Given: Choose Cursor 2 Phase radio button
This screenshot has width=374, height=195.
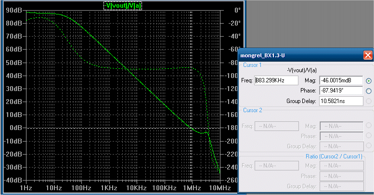Looking at the screenshot, I should pos(369,136).
